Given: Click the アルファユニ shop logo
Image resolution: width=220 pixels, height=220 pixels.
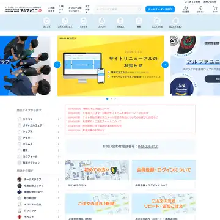Looking at the screenshot, I should click(x=23, y=10).
